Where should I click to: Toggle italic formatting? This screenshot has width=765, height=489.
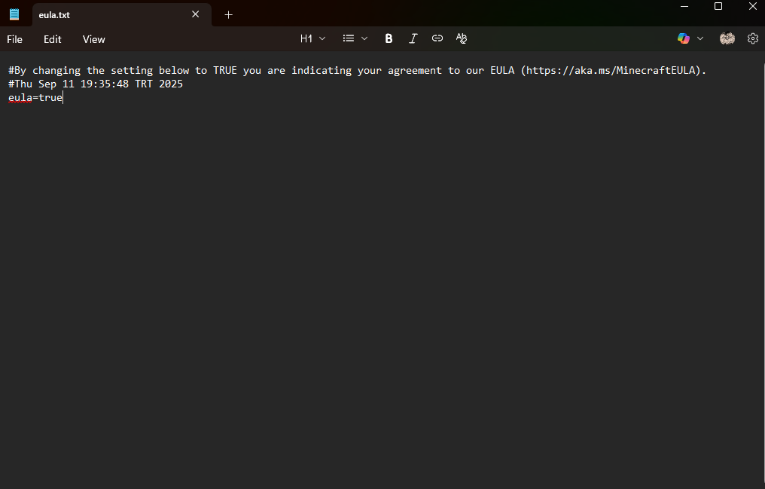(413, 38)
